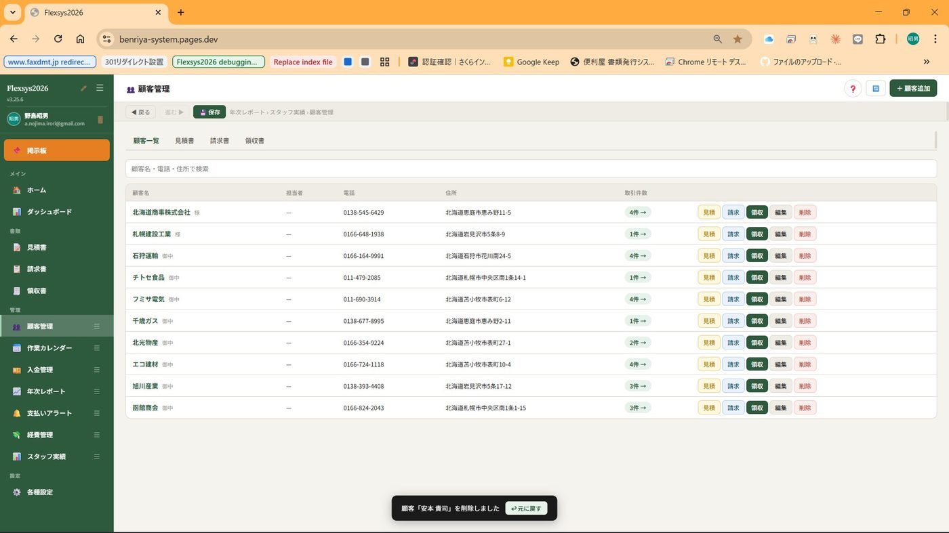Click 領収 for 千歳ガス
The height and width of the screenshot is (533, 949).
click(757, 321)
